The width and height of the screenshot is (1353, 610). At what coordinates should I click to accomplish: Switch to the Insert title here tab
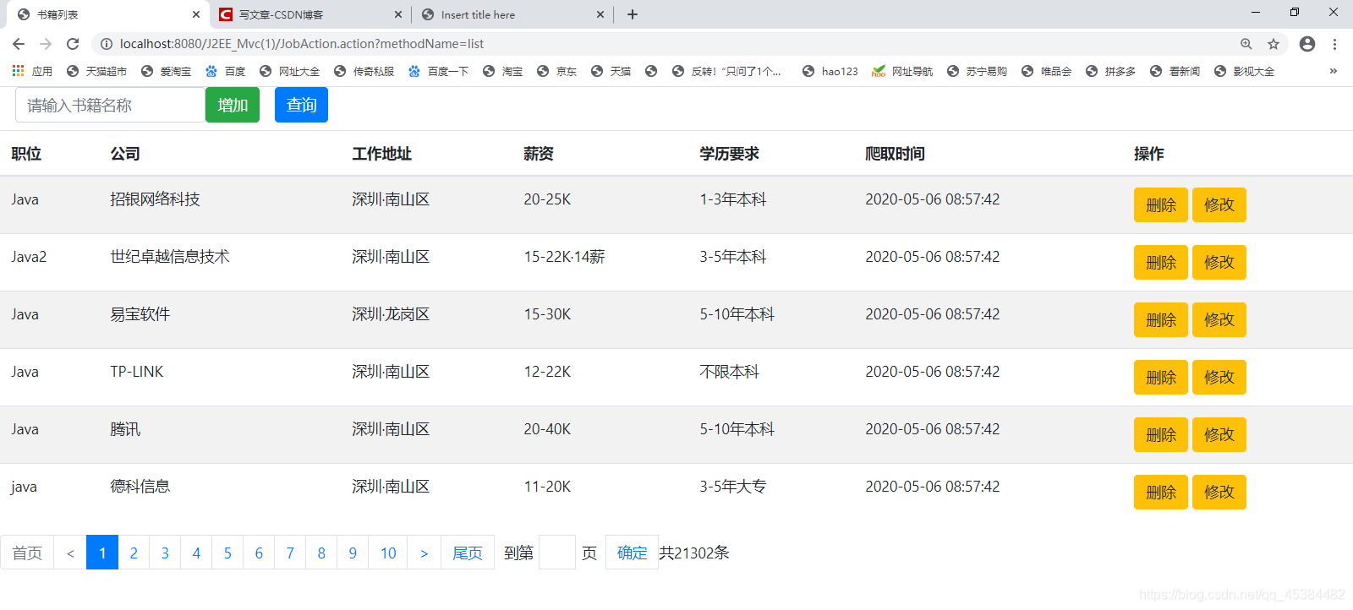tap(512, 14)
